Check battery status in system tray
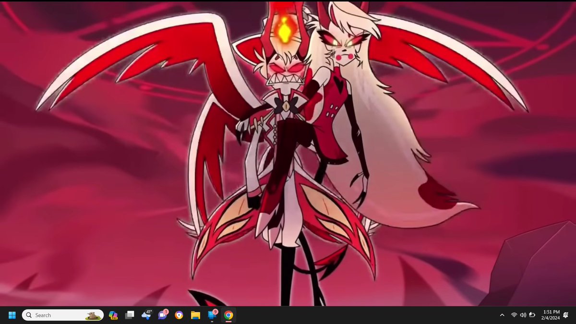Viewport: 576px width, 324px height. coord(532,315)
